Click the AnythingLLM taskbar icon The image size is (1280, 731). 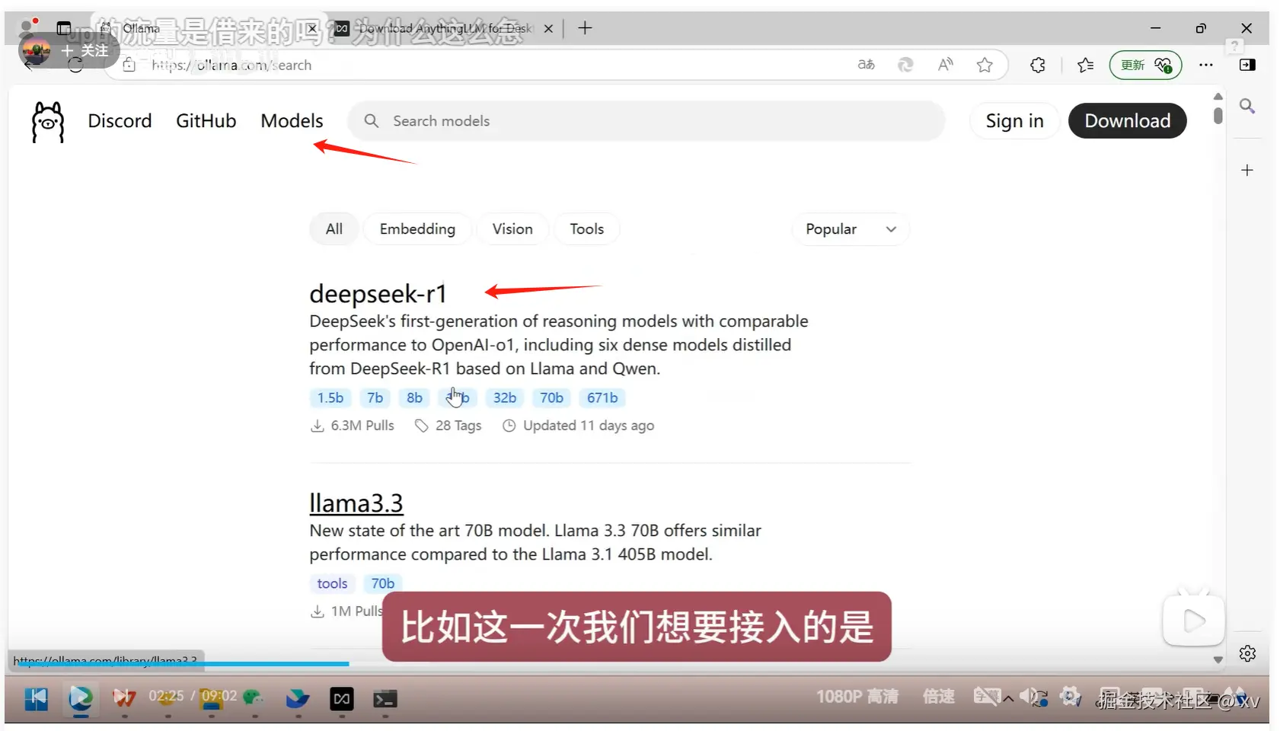(x=342, y=699)
